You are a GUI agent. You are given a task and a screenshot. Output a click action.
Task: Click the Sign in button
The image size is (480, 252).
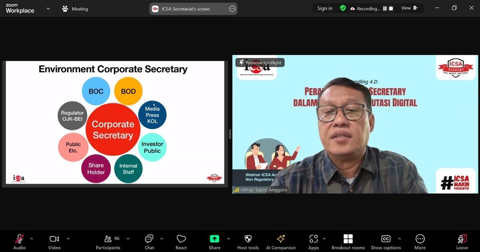click(324, 8)
